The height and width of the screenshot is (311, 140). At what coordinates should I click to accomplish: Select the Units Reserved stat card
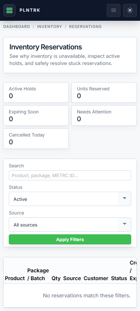pos(104,92)
